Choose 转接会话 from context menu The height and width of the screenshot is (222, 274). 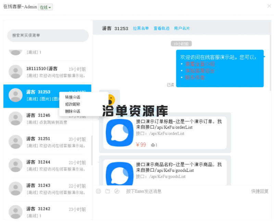click(x=73, y=97)
